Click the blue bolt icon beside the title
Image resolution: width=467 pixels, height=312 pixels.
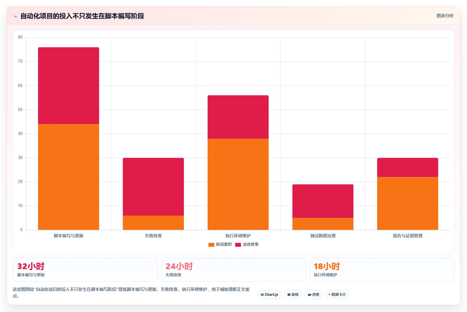15,16
